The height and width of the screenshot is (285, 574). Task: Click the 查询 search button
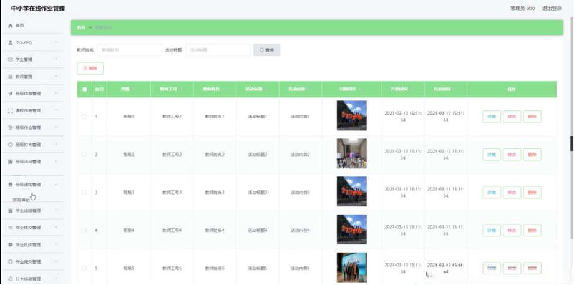click(x=266, y=50)
